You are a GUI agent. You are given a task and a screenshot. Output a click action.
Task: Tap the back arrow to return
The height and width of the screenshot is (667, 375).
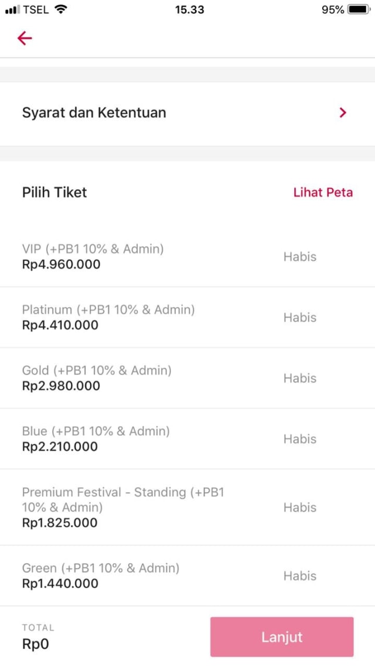(24, 38)
